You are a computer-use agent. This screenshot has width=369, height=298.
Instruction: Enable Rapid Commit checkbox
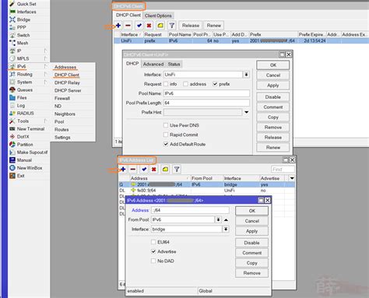pos(166,135)
